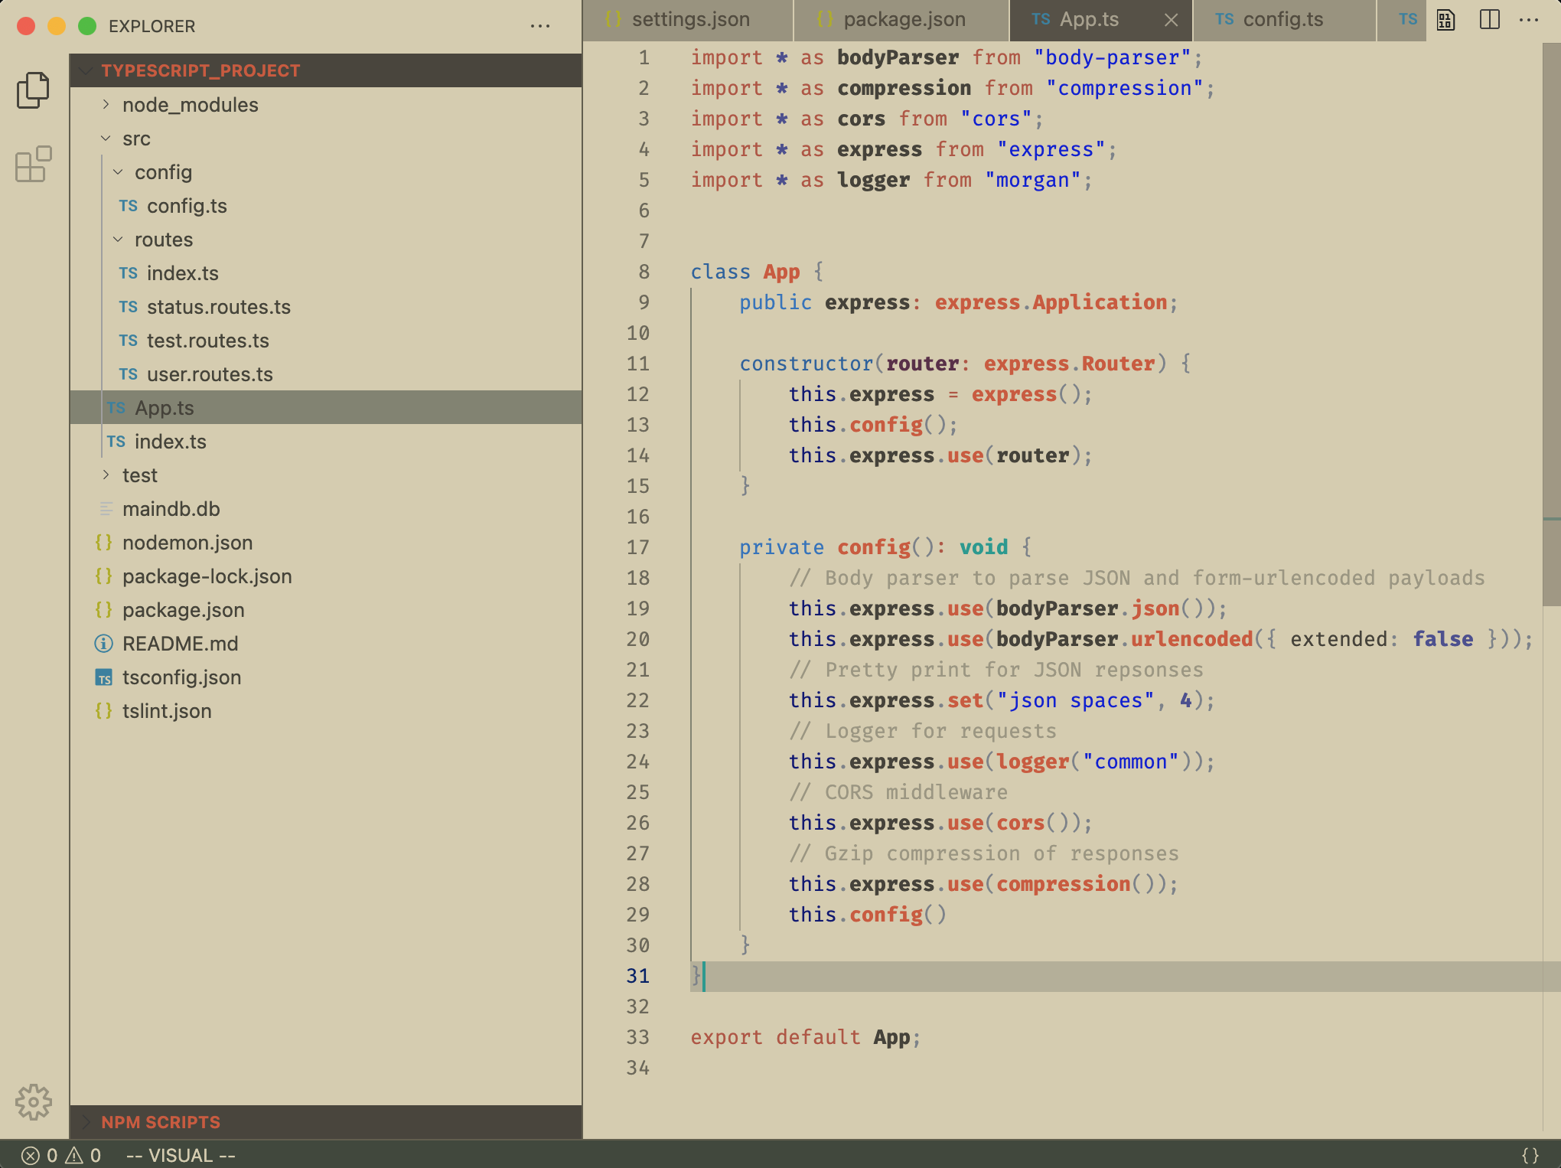Open Explorer more actions ellipsis
The image size is (1561, 1168).
coord(540,26)
